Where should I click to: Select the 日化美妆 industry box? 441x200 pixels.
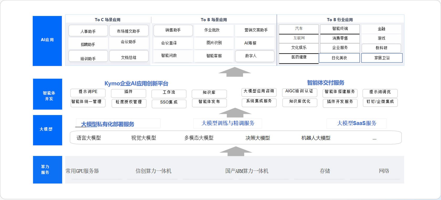coord(339,58)
